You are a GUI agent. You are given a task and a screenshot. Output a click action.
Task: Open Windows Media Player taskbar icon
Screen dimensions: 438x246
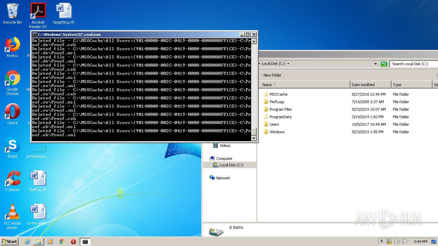[50, 242]
